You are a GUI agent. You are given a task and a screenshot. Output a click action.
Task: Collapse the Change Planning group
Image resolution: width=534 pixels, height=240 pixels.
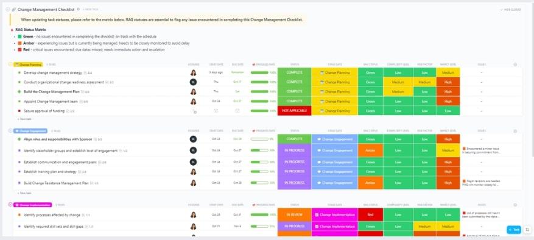10,65
